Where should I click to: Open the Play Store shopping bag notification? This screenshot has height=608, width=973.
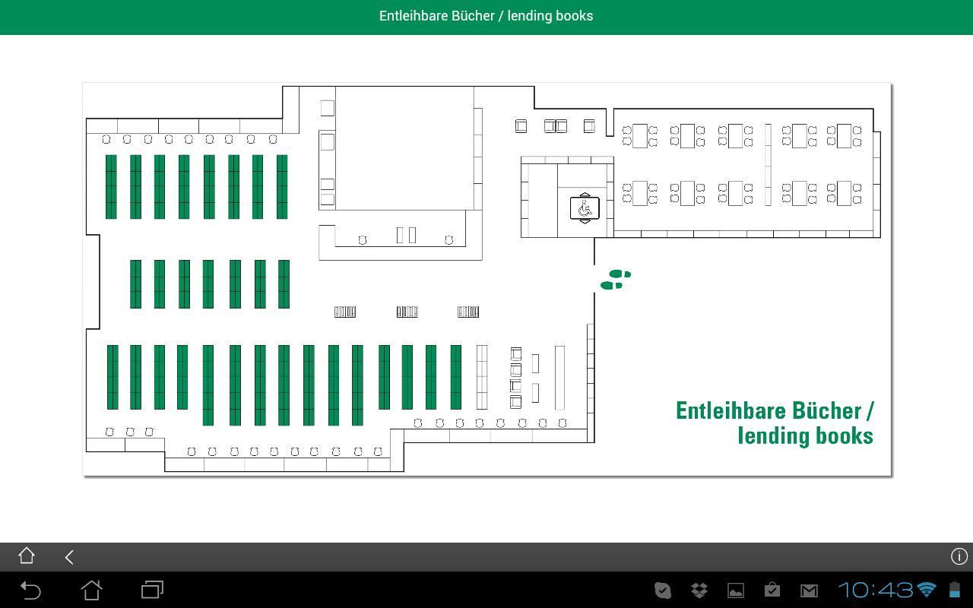click(772, 590)
